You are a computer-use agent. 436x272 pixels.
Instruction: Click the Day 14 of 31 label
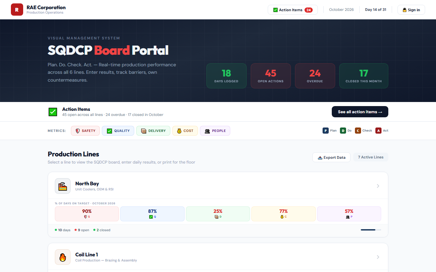tap(376, 10)
